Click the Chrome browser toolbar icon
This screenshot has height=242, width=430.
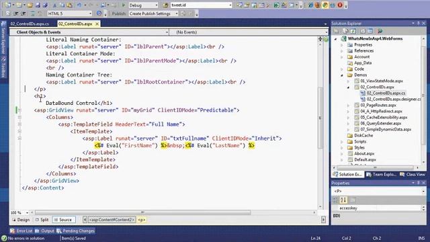pos(325,5)
